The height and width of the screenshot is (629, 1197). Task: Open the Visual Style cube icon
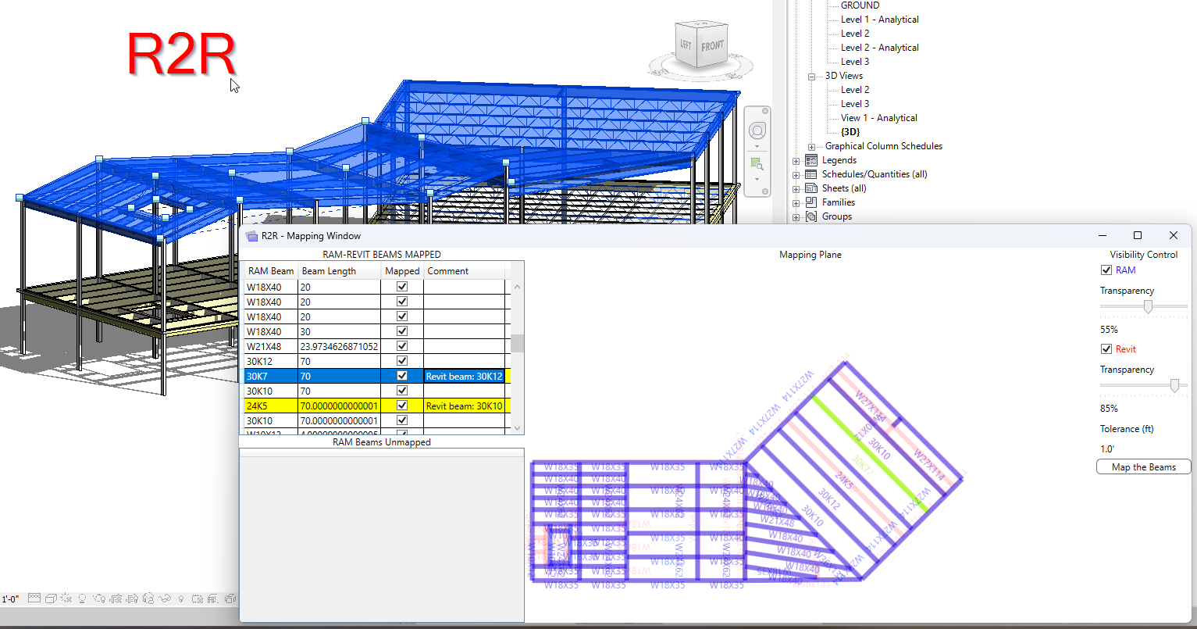[x=50, y=599]
